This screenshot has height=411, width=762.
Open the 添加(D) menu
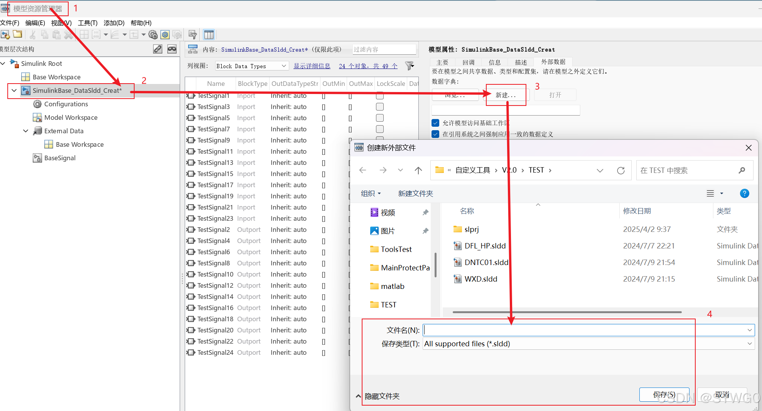pos(114,23)
